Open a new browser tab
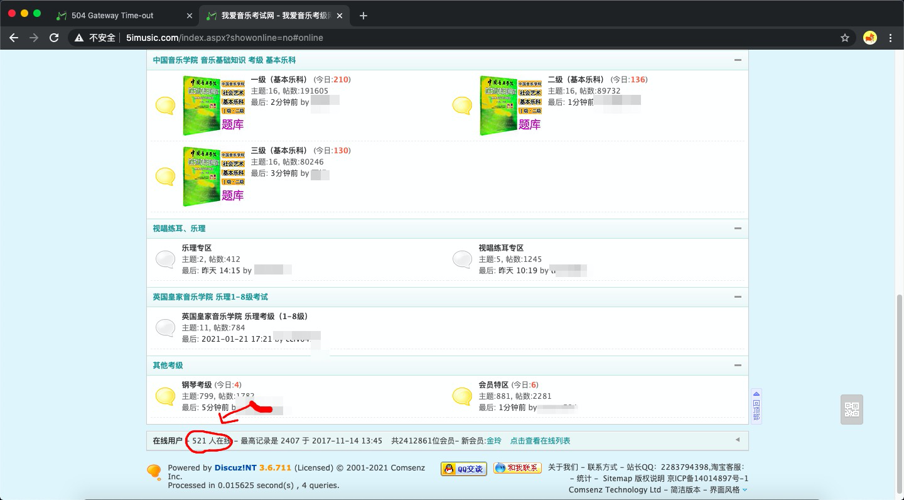This screenshot has height=500, width=904. [363, 16]
